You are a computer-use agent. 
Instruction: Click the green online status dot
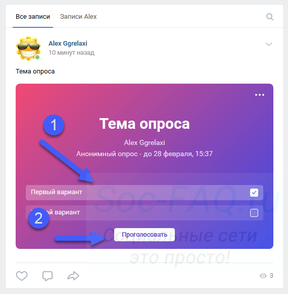[37, 57]
